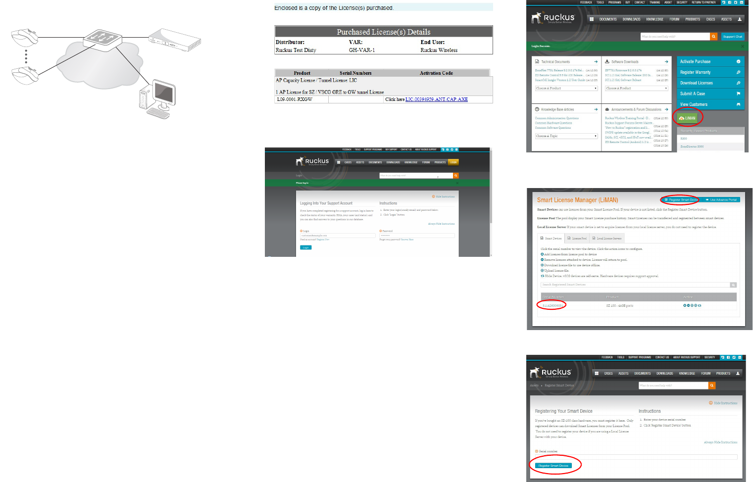The width and height of the screenshot is (753, 482).
Task: Click the Submit A Case button
Action: (710, 94)
